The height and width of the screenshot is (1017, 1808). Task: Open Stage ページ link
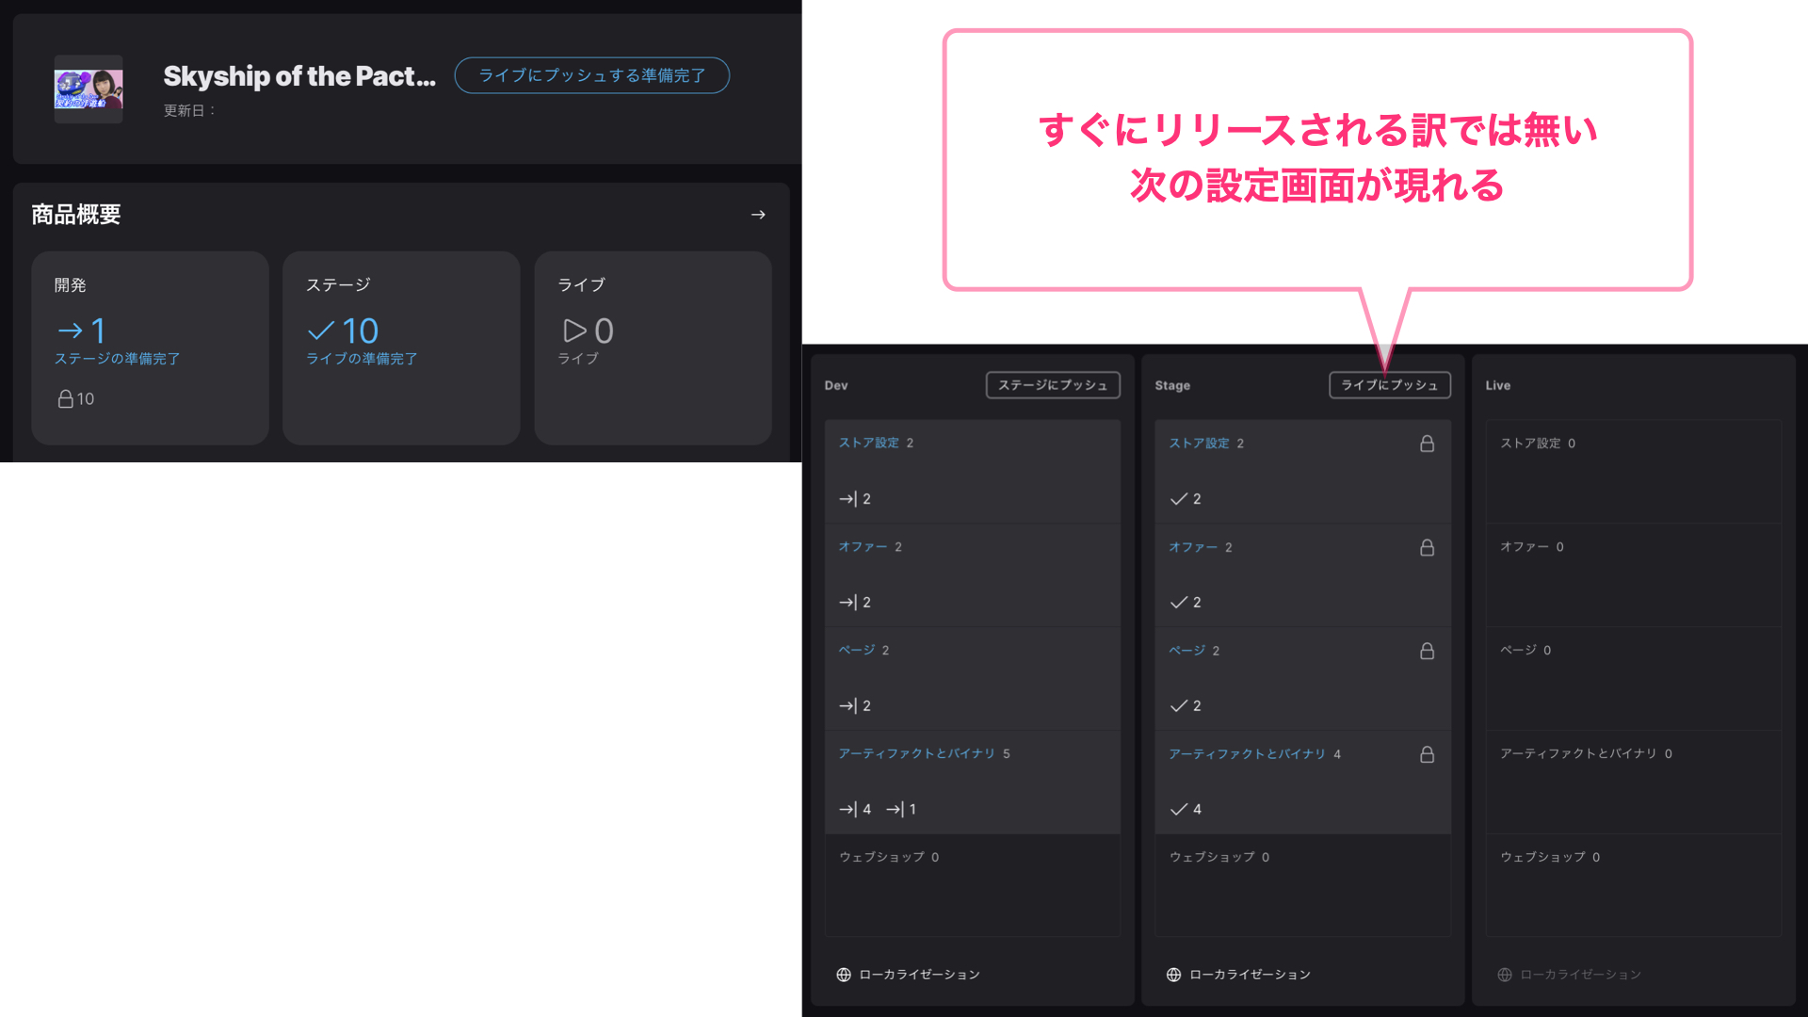click(x=1186, y=651)
